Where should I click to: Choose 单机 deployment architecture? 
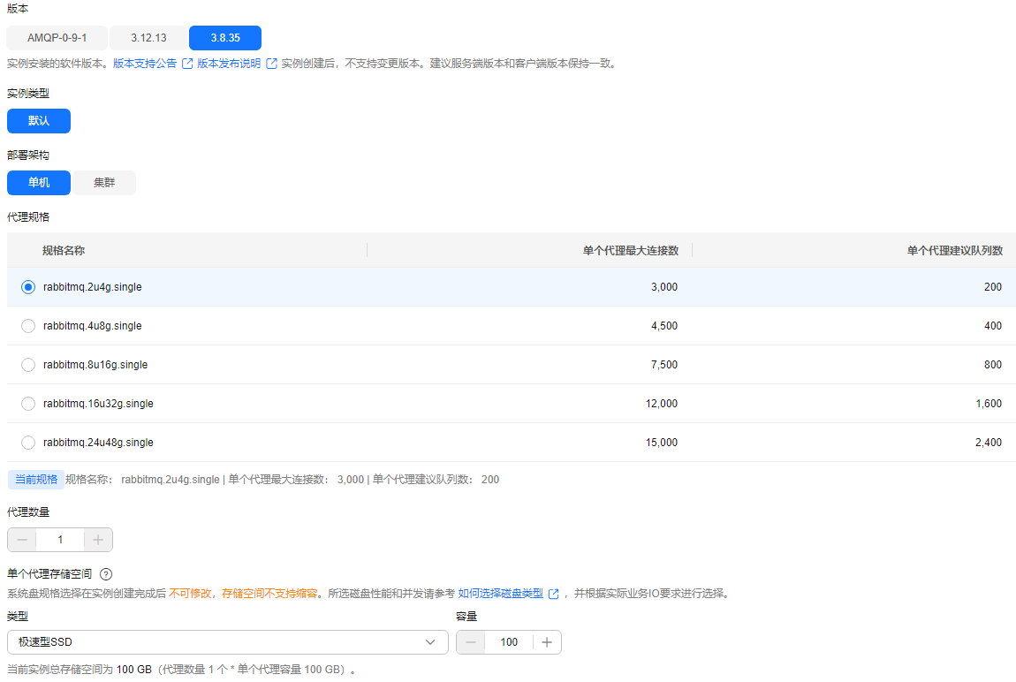point(39,183)
